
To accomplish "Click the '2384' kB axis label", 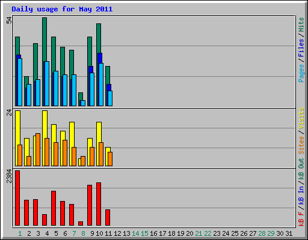I will (9, 176).
